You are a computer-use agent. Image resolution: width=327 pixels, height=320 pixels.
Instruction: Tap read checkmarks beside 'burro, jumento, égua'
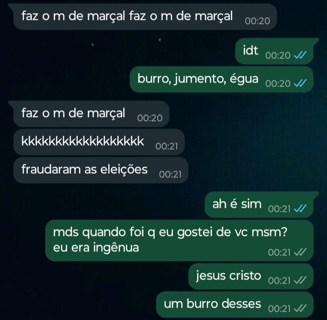pyautogui.click(x=300, y=83)
